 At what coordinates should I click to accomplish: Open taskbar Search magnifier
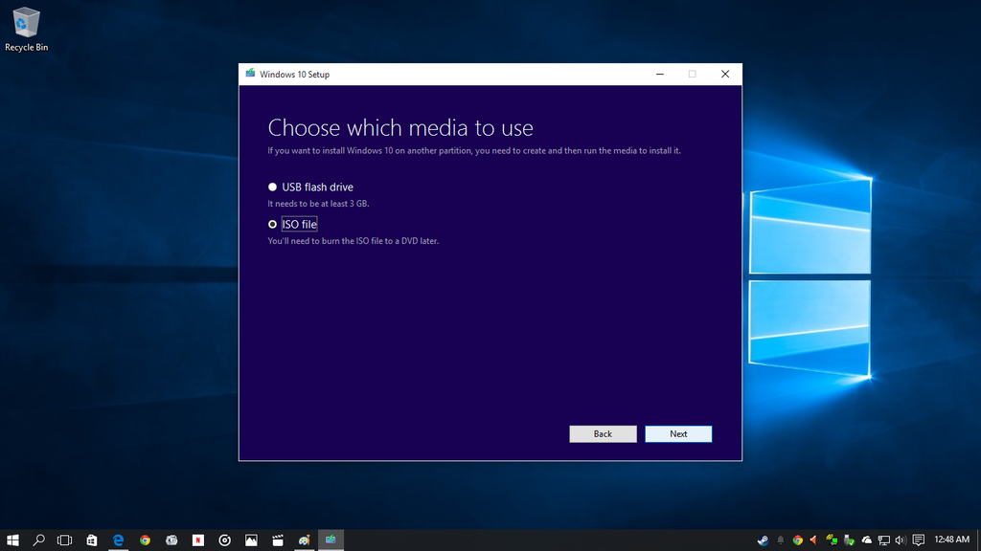coord(39,540)
